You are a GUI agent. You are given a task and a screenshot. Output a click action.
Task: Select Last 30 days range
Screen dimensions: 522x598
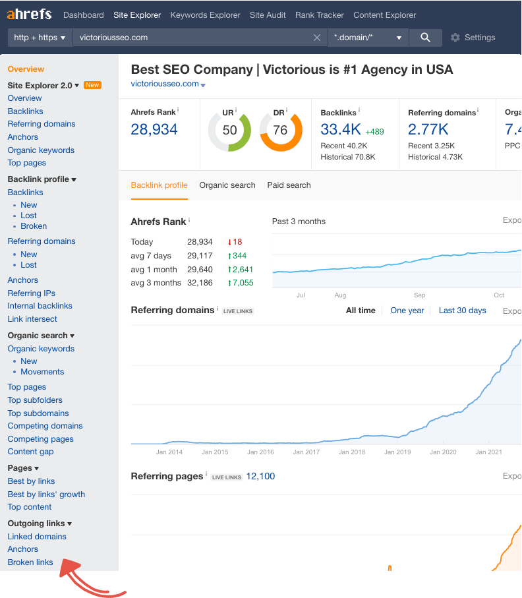462,311
